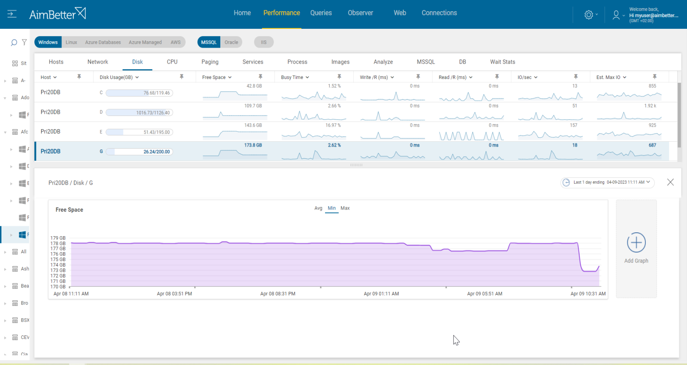Collapse the sidebar menu icon
The height and width of the screenshot is (365, 687).
(12, 14)
